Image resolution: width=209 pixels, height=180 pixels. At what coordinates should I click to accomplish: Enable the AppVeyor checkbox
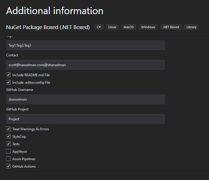(8, 151)
